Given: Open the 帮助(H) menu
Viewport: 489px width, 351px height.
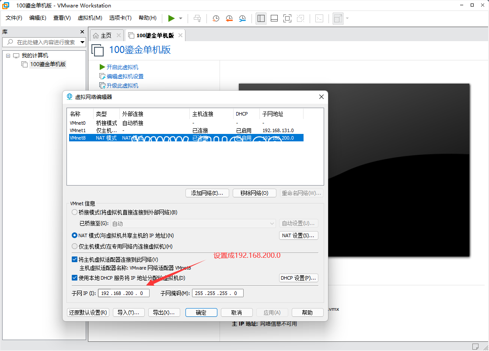Looking at the screenshot, I should pyautogui.click(x=147, y=18).
